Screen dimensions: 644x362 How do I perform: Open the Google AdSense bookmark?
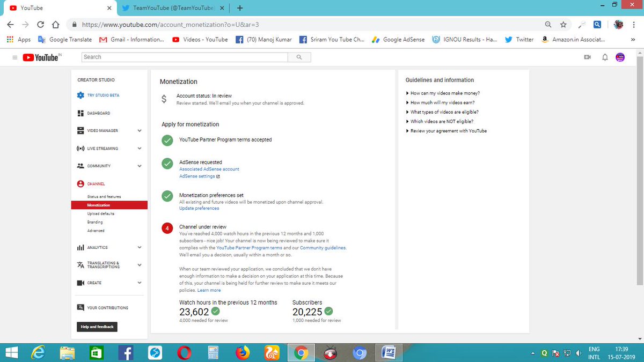tap(398, 39)
